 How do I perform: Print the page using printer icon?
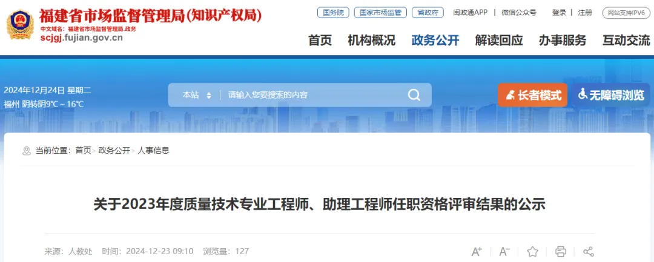(x=561, y=252)
